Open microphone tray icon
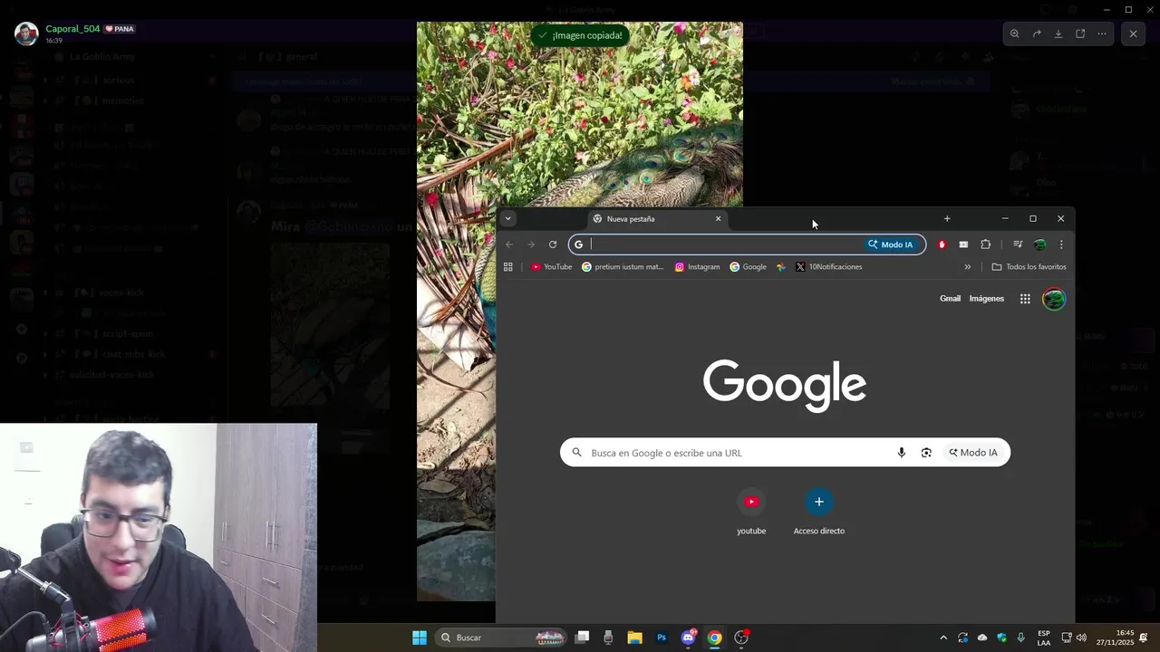This screenshot has width=1160, height=652. click(x=1021, y=638)
